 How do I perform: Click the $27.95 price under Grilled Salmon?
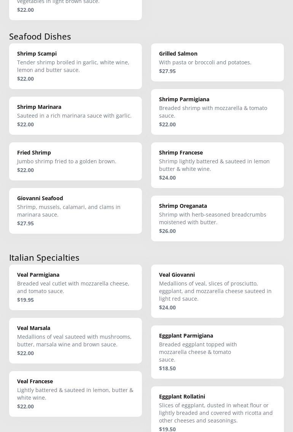[x=167, y=71]
